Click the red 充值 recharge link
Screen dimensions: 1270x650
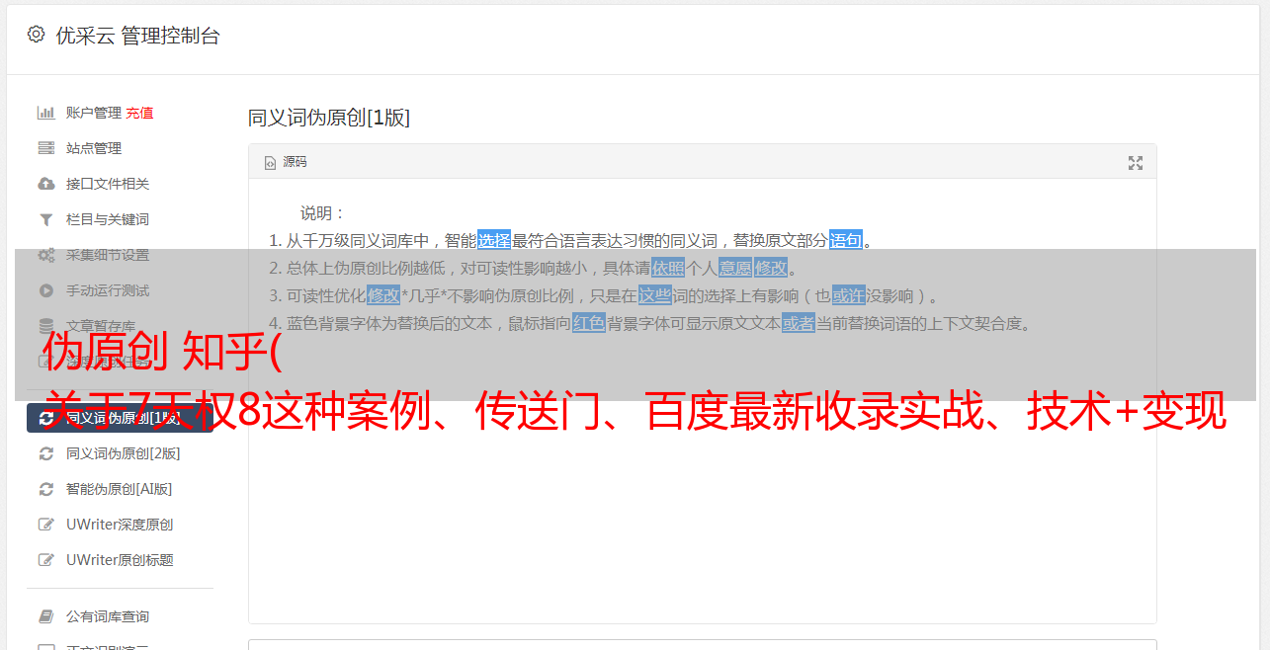click(139, 113)
